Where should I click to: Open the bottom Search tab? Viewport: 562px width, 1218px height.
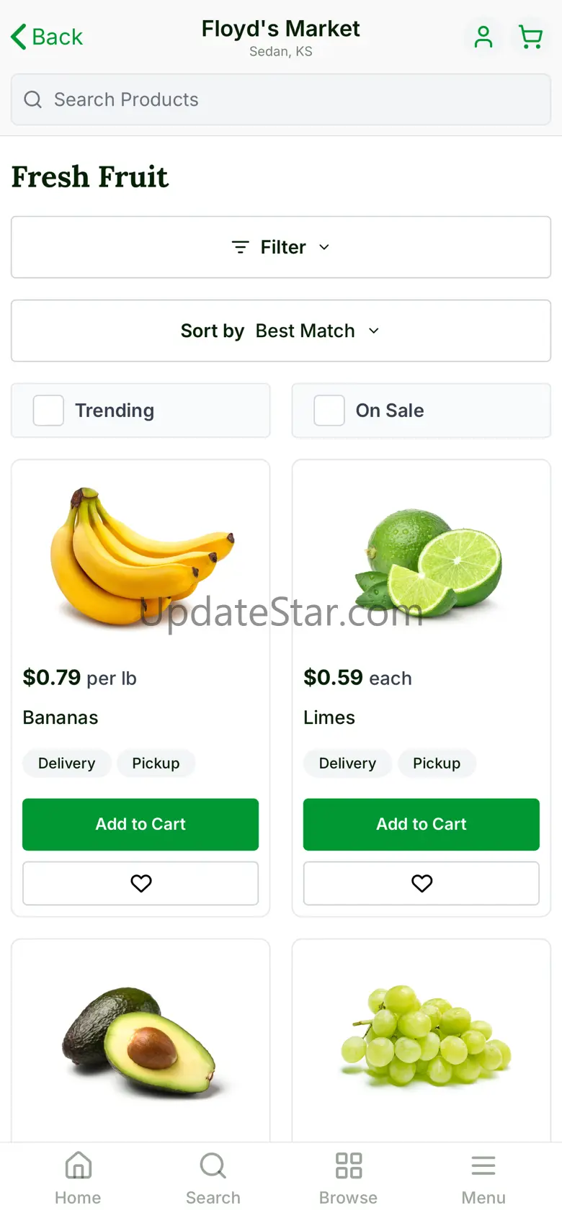213,1178
